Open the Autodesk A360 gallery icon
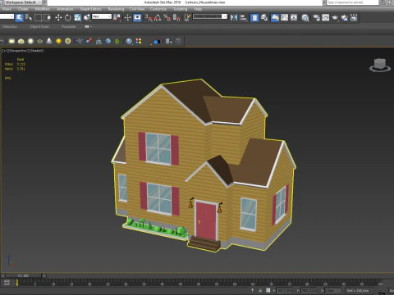 click(x=354, y=18)
